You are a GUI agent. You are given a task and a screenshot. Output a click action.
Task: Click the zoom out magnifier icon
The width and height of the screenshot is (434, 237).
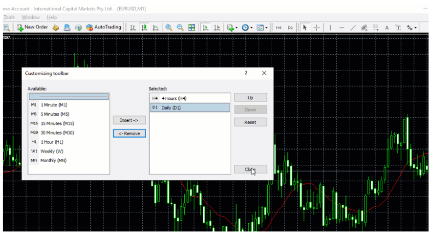click(180, 27)
